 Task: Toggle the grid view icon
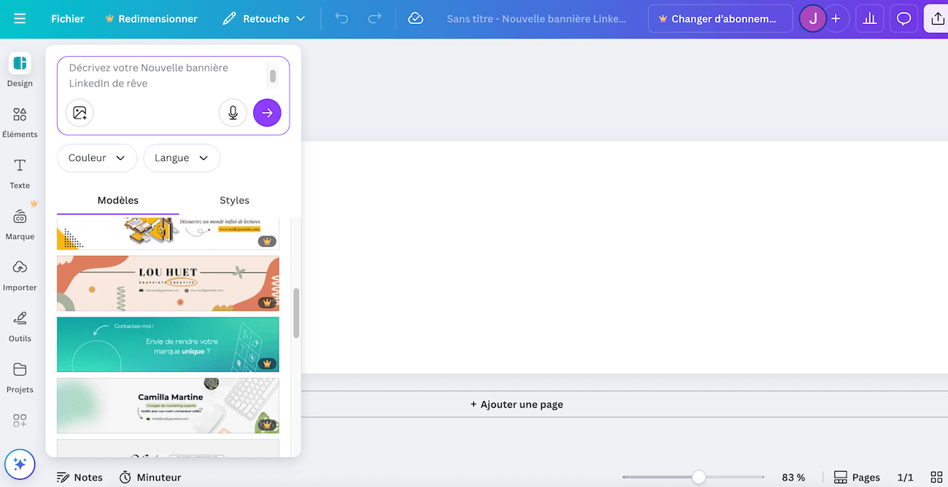936,478
